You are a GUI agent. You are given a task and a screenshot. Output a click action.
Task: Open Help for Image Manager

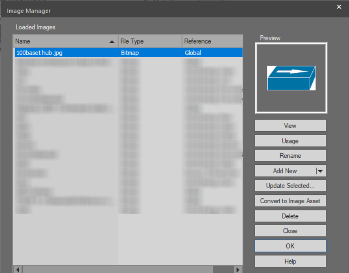tap(290, 261)
